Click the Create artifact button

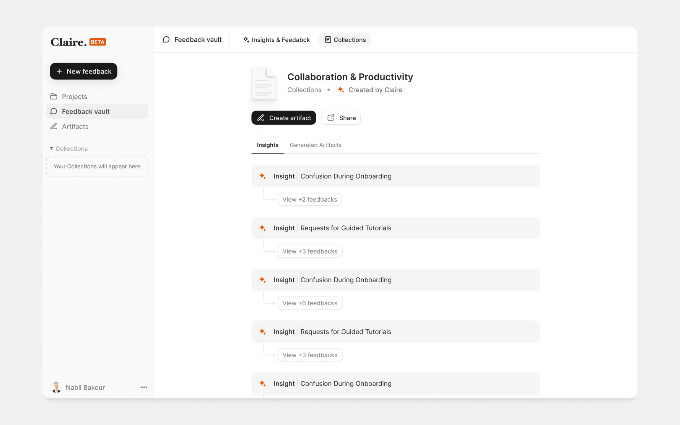[x=284, y=118]
